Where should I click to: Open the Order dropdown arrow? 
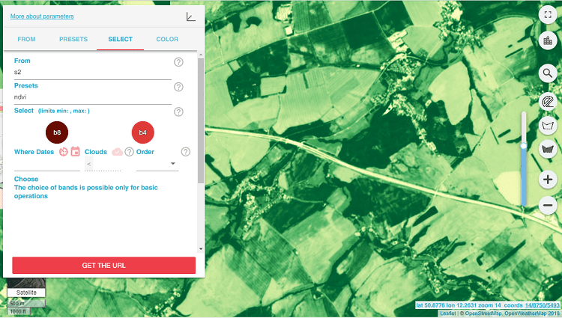[173, 163]
